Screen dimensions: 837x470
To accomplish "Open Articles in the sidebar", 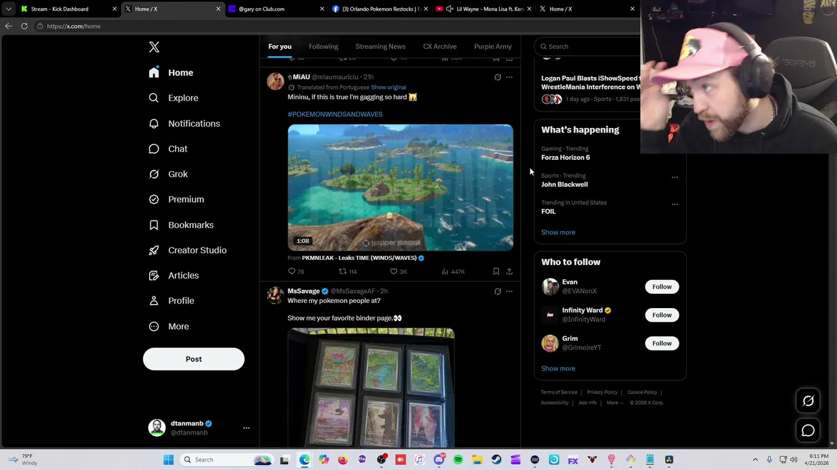I will 174,275.
